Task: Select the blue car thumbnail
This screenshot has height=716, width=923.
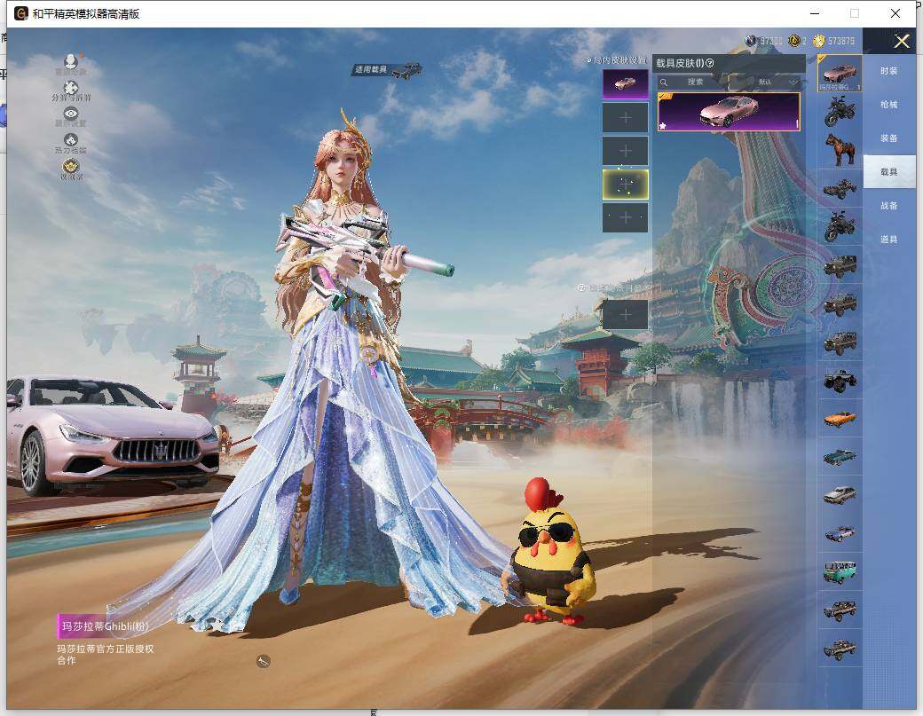Action: tap(840, 533)
